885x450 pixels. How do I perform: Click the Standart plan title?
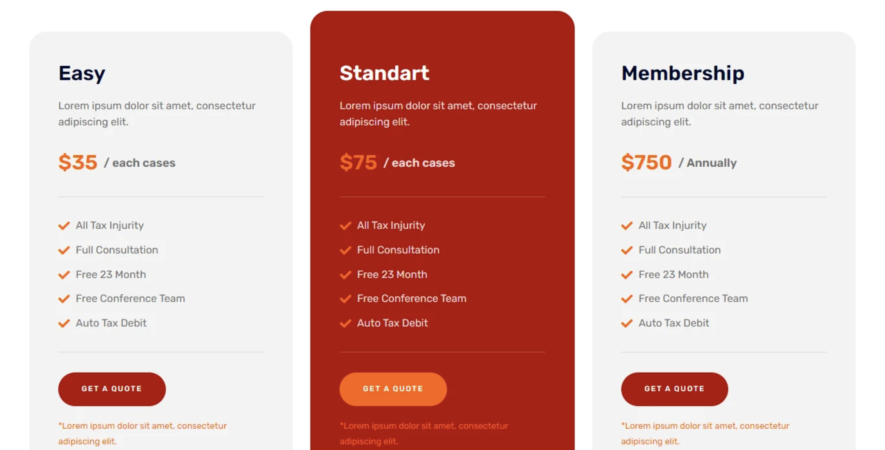[384, 73]
